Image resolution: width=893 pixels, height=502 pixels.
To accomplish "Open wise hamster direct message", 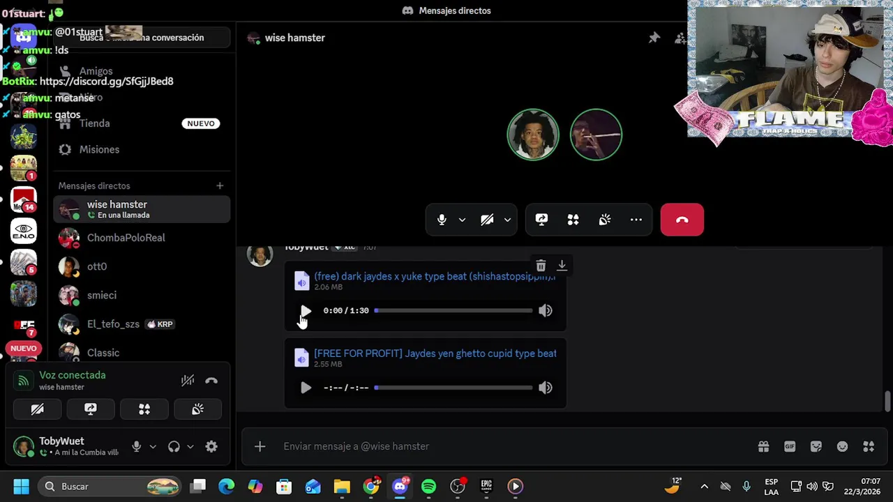I will pyautogui.click(x=142, y=209).
